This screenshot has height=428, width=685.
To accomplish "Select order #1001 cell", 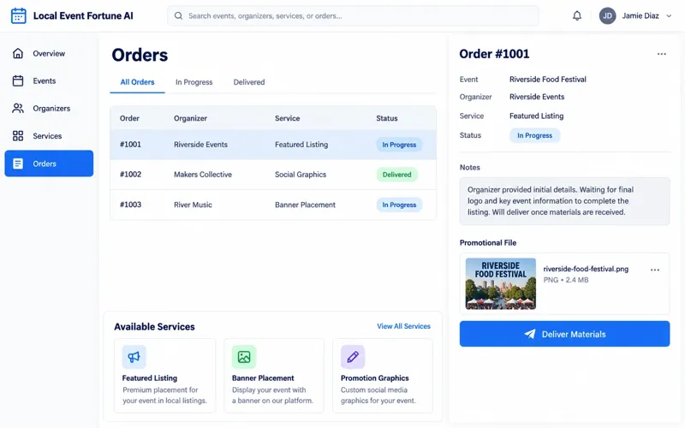I will pyautogui.click(x=130, y=145).
